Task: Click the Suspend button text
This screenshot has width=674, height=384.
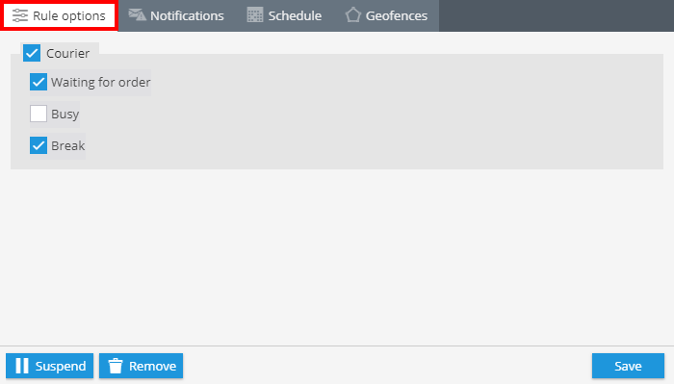Action: (61, 366)
